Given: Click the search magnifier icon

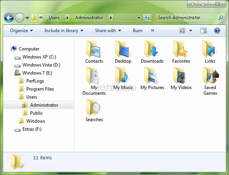Looking at the screenshot, I should pyautogui.click(x=221, y=18).
